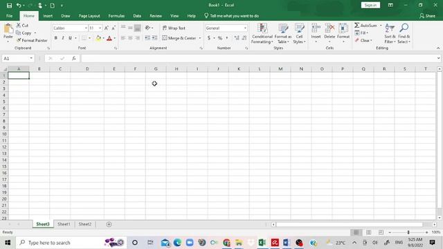Collapse the ribbon with the chevron
Screen dimensions: 443x249
[438, 48]
